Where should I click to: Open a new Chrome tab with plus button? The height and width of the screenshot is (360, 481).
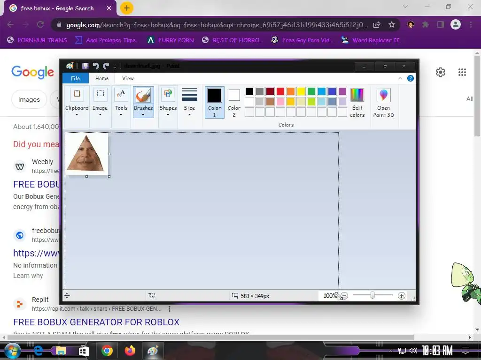(126, 8)
